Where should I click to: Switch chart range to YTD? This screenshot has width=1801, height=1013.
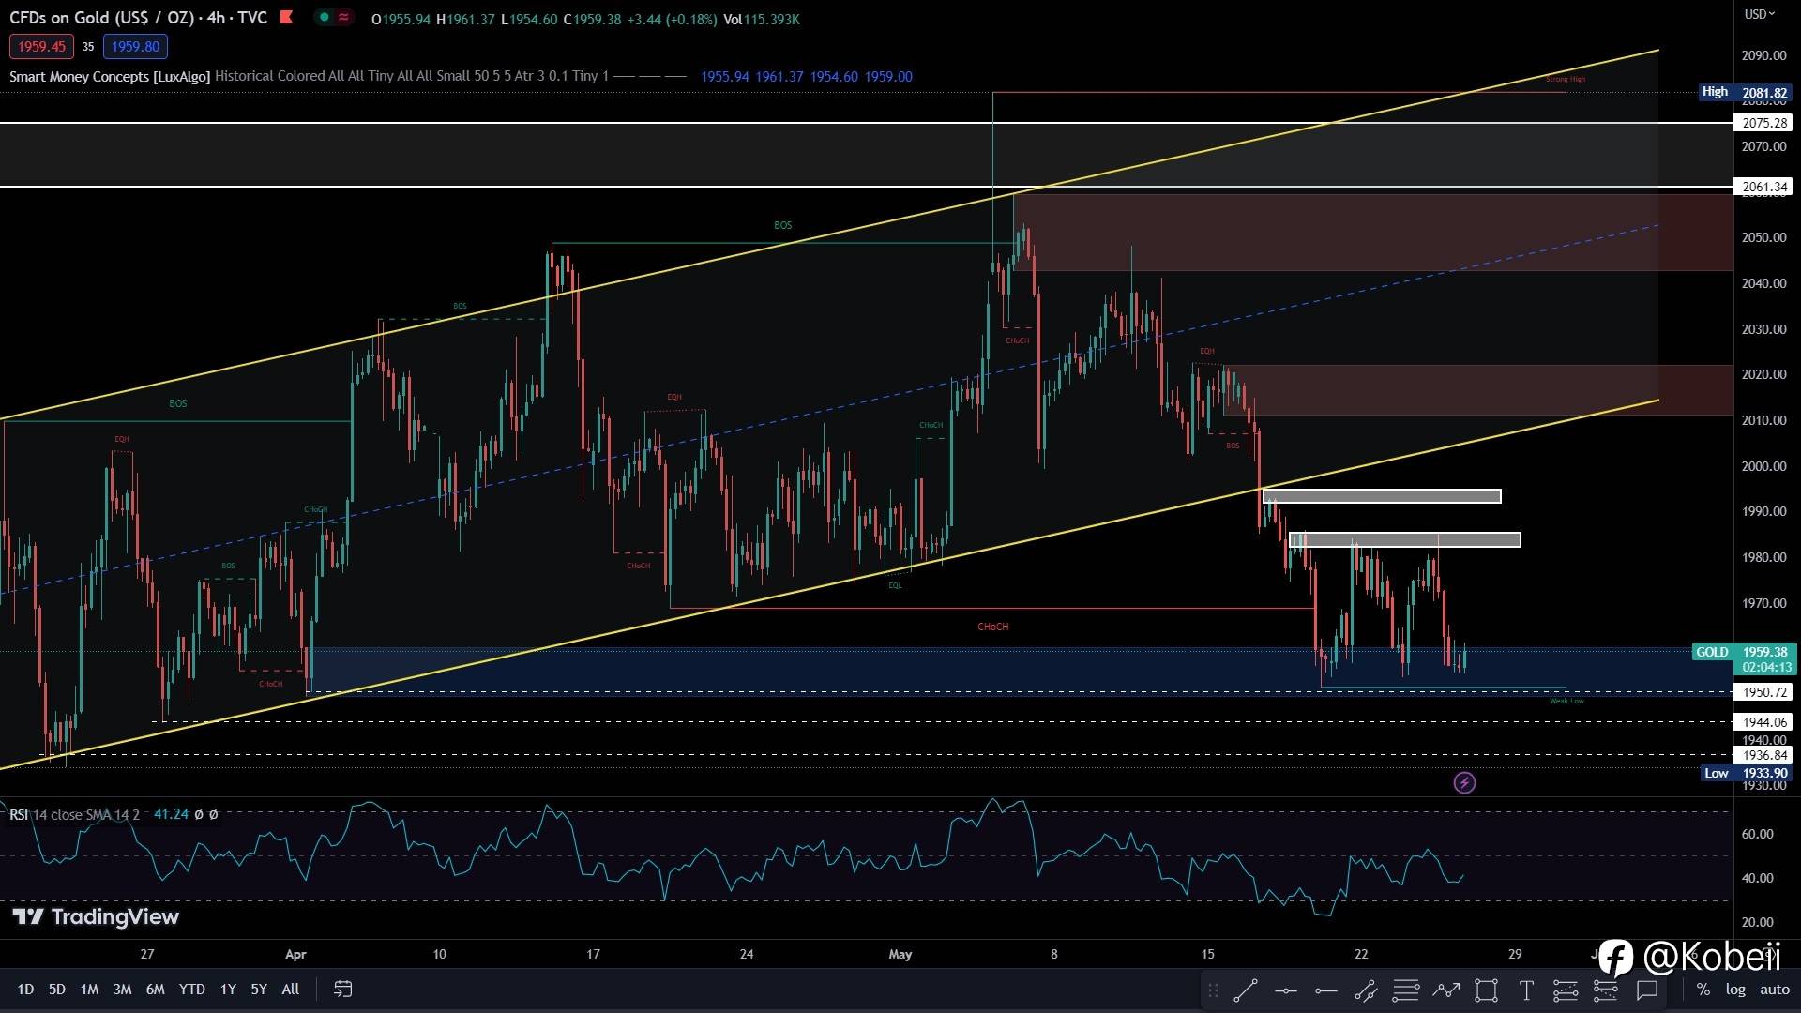191,989
